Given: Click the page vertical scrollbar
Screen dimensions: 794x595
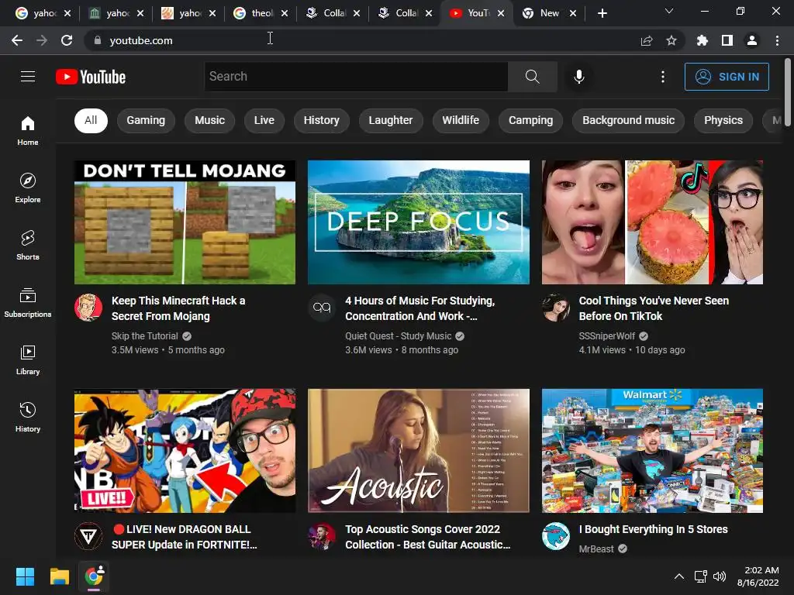Looking at the screenshot, I should 788,91.
